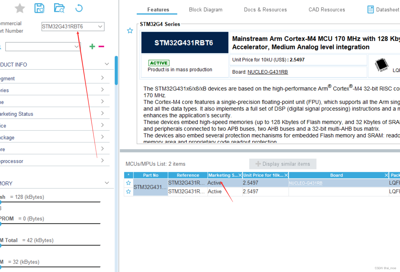The height and width of the screenshot is (272, 400).
Task: Remove the Board column from list
Action: tap(386, 175)
